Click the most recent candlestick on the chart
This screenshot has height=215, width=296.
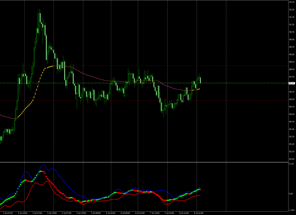click(x=200, y=80)
